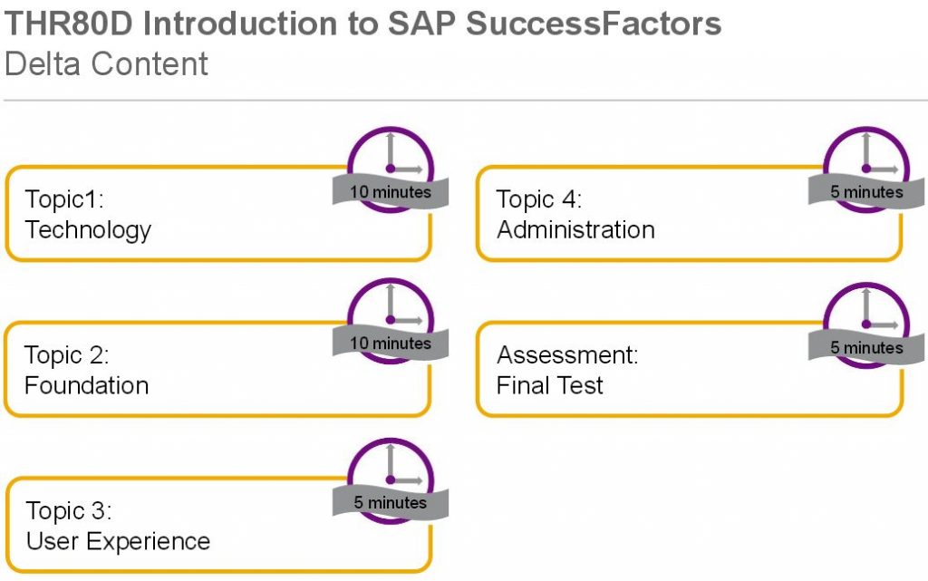The width and height of the screenshot is (928, 581).
Task: Click the Delta Content subtitle
Action: pos(106,63)
